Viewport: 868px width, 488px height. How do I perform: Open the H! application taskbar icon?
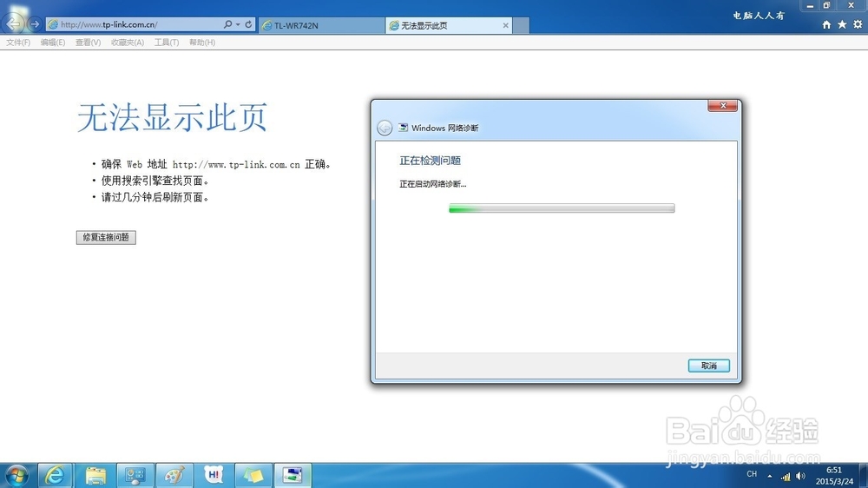click(214, 475)
